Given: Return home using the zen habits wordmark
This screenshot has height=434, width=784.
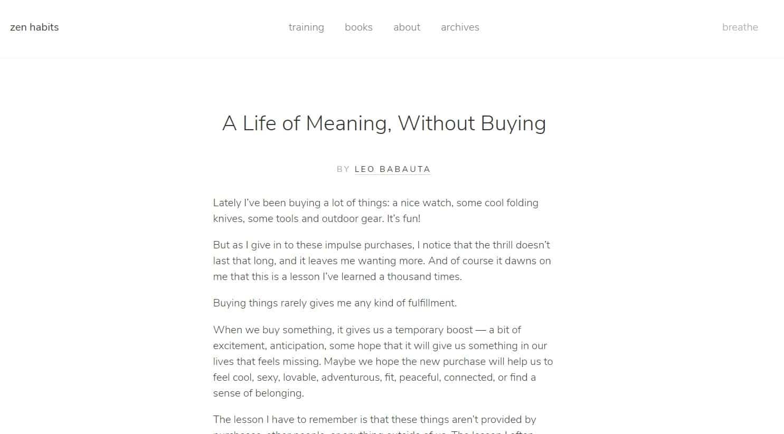Looking at the screenshot, I should [x=34, y=27].
